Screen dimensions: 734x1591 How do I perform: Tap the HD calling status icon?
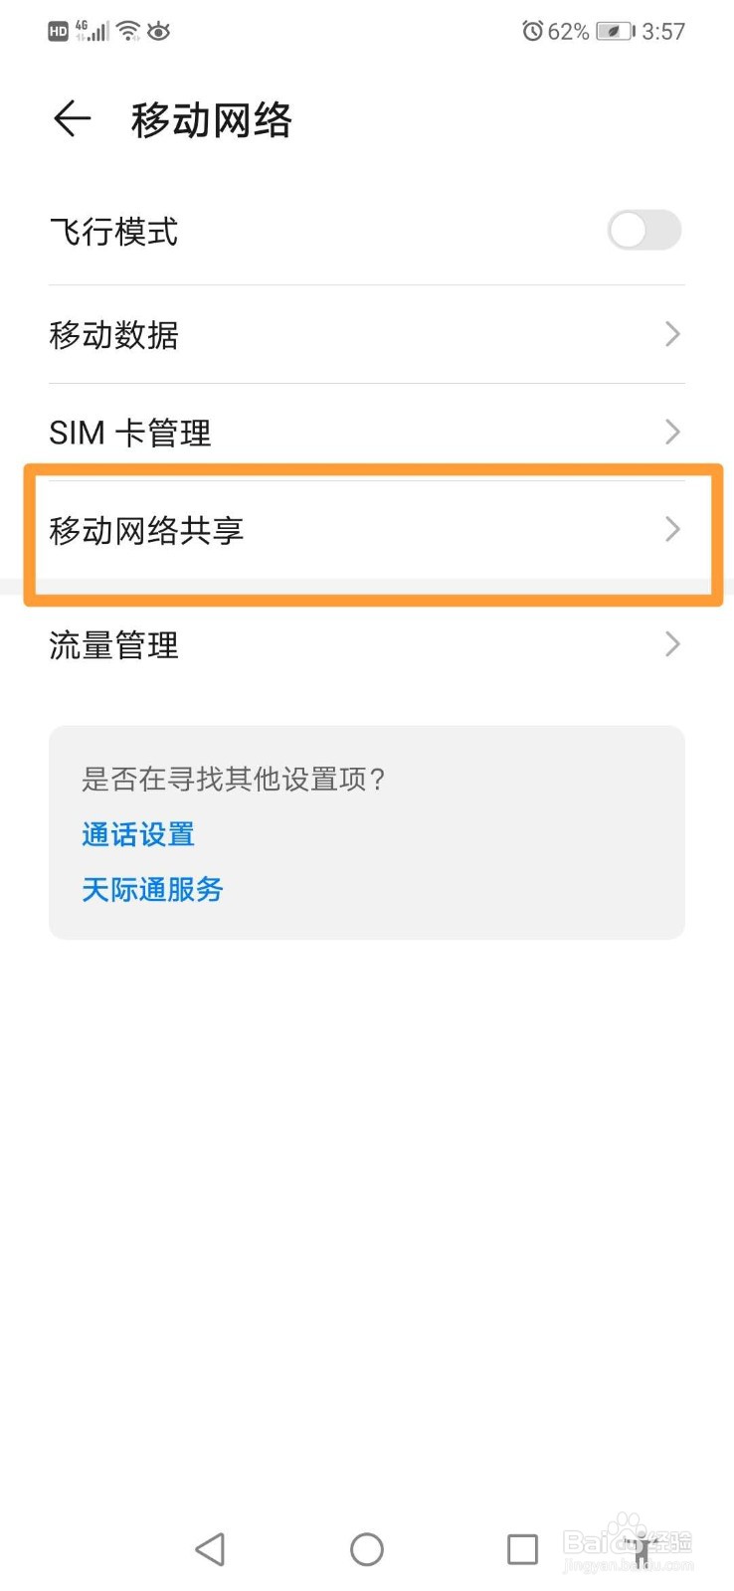[x=57, y=31]
